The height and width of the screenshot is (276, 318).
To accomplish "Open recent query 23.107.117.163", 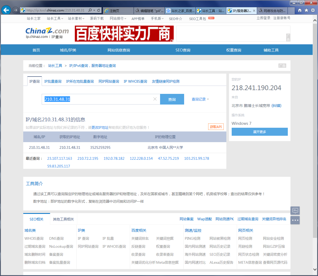I will [60, 158].
